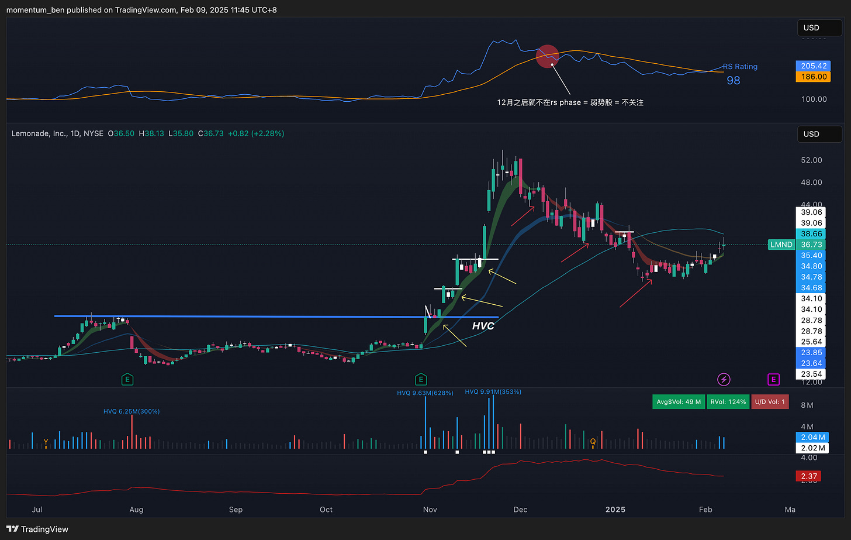Screen dimensions: 851x540
Task: Click the +0.82 (+2.28%) change text
Action: (256, 133)
